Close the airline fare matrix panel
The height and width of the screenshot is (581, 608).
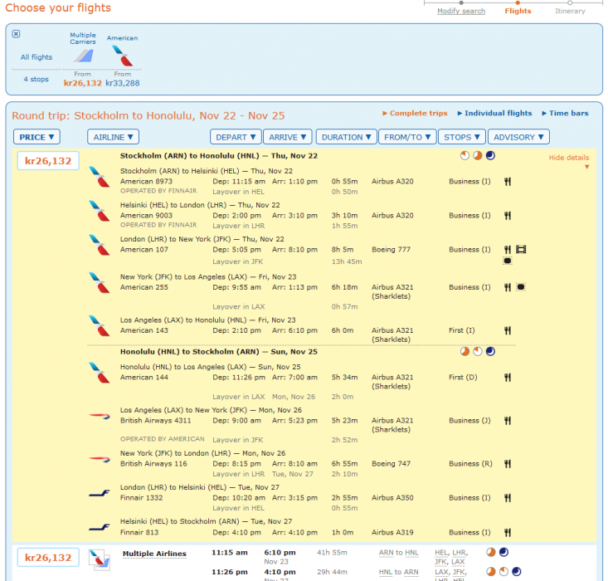click(17, 34)
